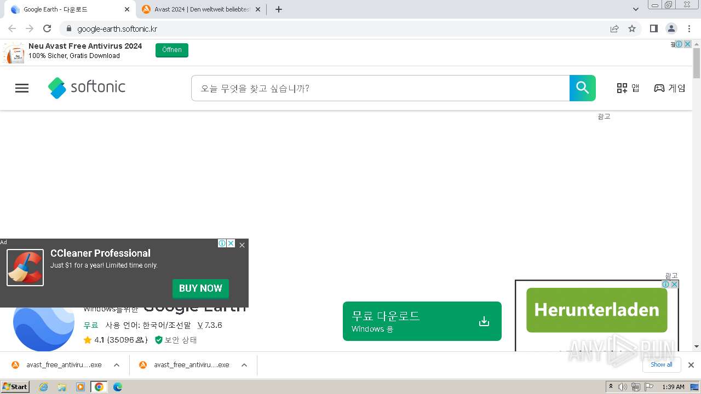Close the Herunterladen side ad
This screenshot has height=394, width=701.
(x=675, y=285)
